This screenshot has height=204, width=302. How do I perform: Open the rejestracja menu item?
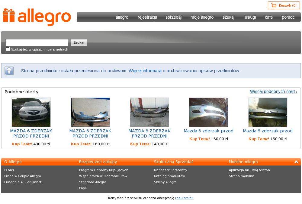147,17
